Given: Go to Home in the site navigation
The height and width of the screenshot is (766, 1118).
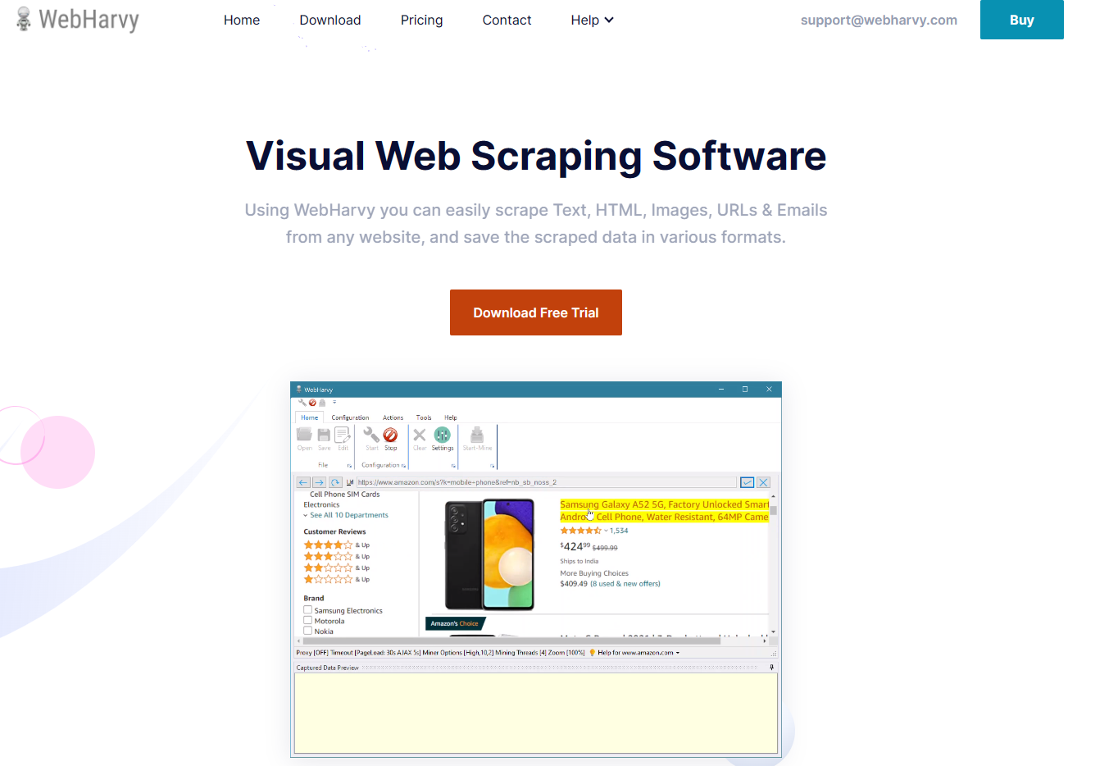Looking at the screenshot, I should [x=242, y=20].
